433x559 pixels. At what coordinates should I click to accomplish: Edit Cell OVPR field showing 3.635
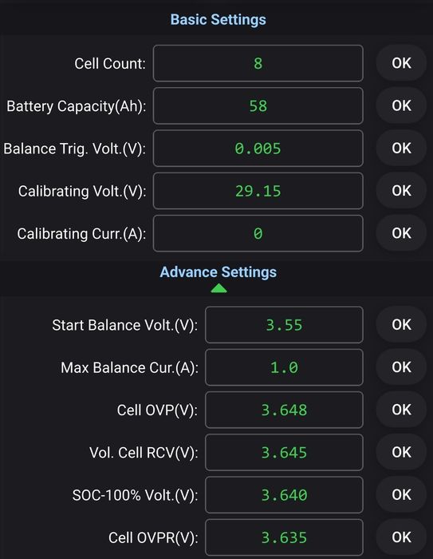click(x=284, y=537)
